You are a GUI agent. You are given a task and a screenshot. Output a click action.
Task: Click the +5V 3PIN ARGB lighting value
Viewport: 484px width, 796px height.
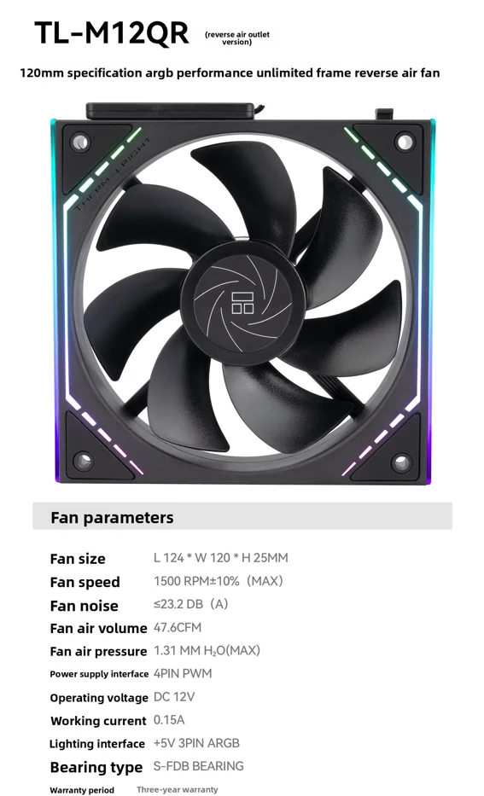(x=196, y=743)
